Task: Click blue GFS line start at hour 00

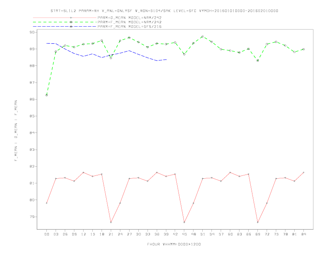Action: [47, 43]
